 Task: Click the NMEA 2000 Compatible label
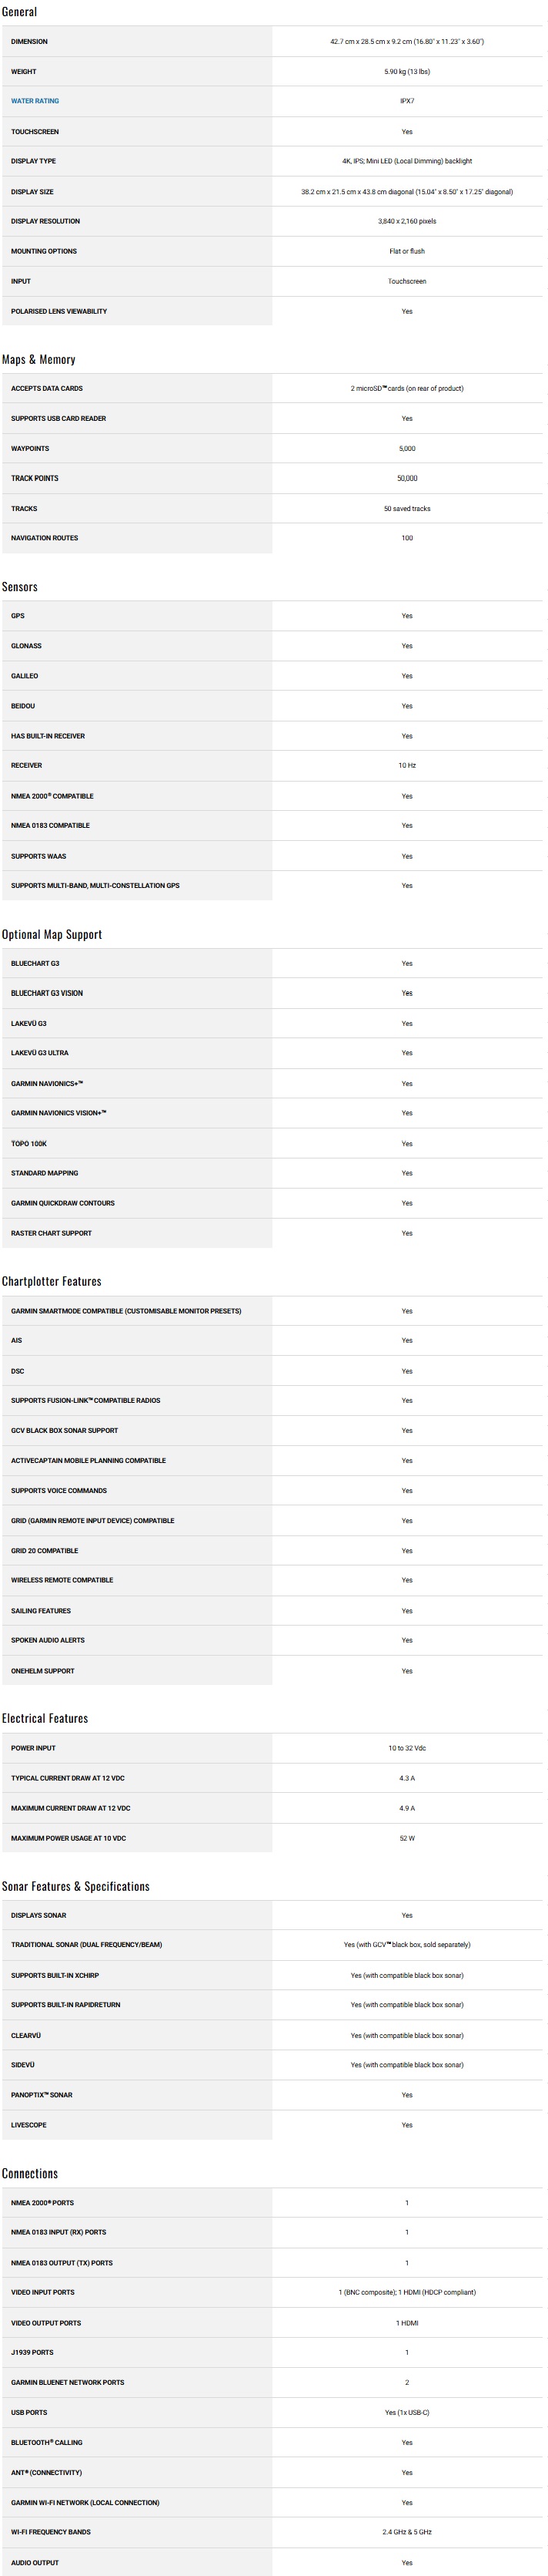point(52,796)
